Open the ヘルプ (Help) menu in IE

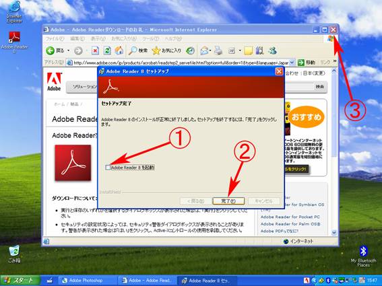pyautogui.click(x=173, y=39)
